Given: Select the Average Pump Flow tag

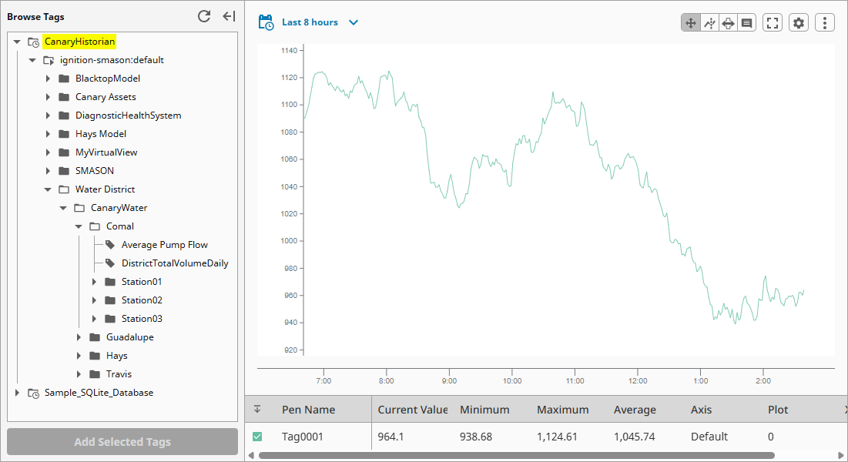Looking at the screenshot, I should tap(164, 245).
